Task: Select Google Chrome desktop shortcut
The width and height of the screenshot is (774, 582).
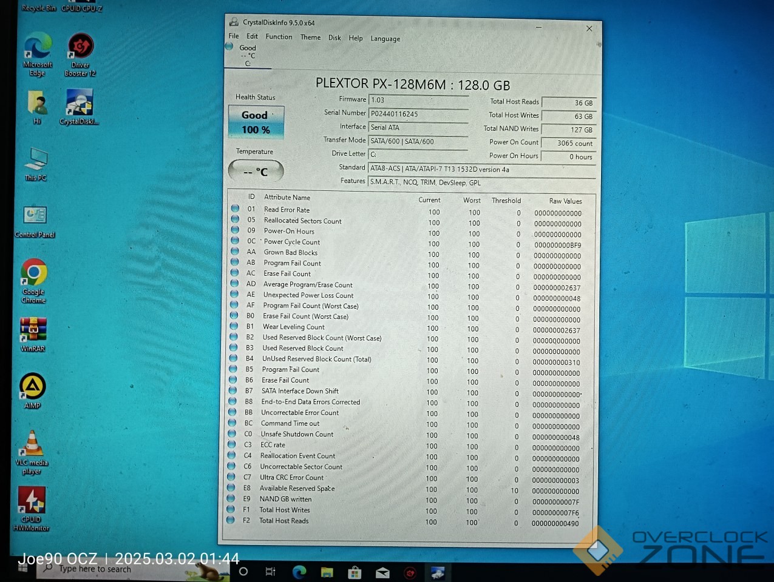Action: click(33, 281)
